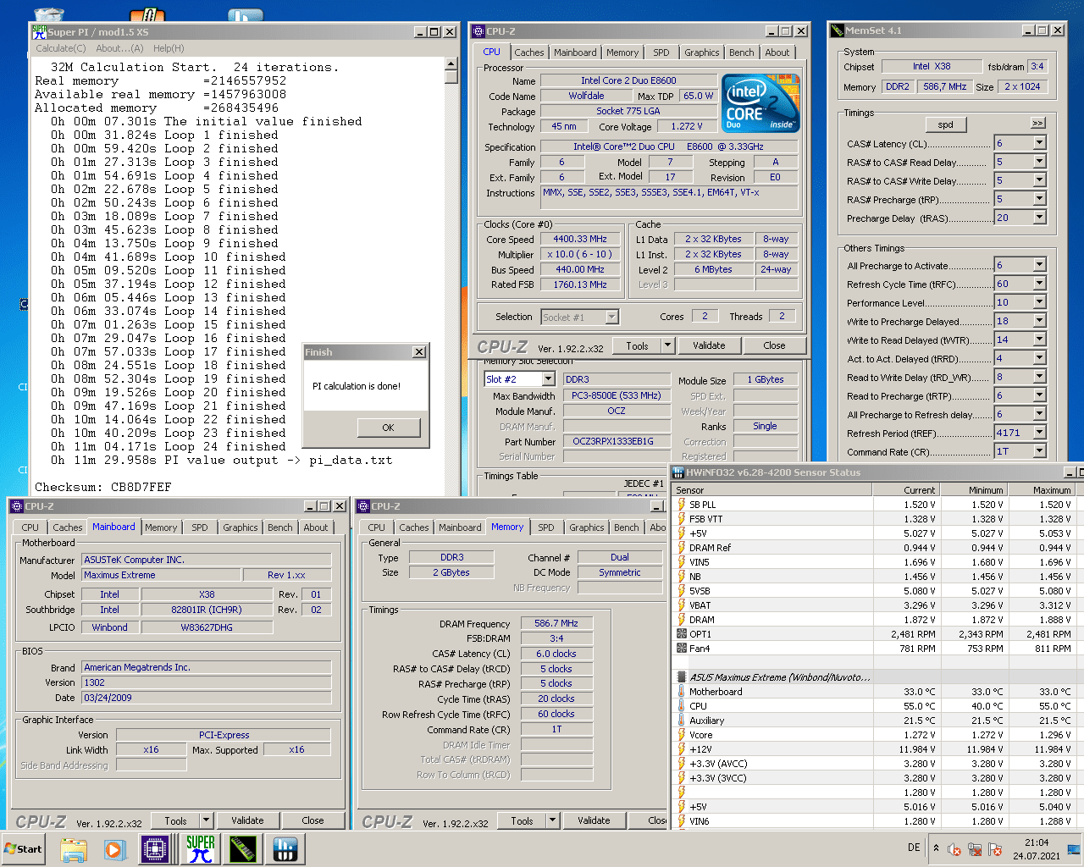
Task: Switch to MemSet taskbar icon
Action: (x=243, y=849)
